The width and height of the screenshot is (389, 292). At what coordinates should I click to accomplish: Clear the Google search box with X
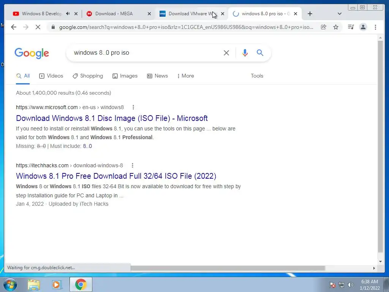226,52
